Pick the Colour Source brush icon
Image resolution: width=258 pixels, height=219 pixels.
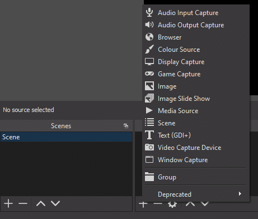(x=149, y=49)
